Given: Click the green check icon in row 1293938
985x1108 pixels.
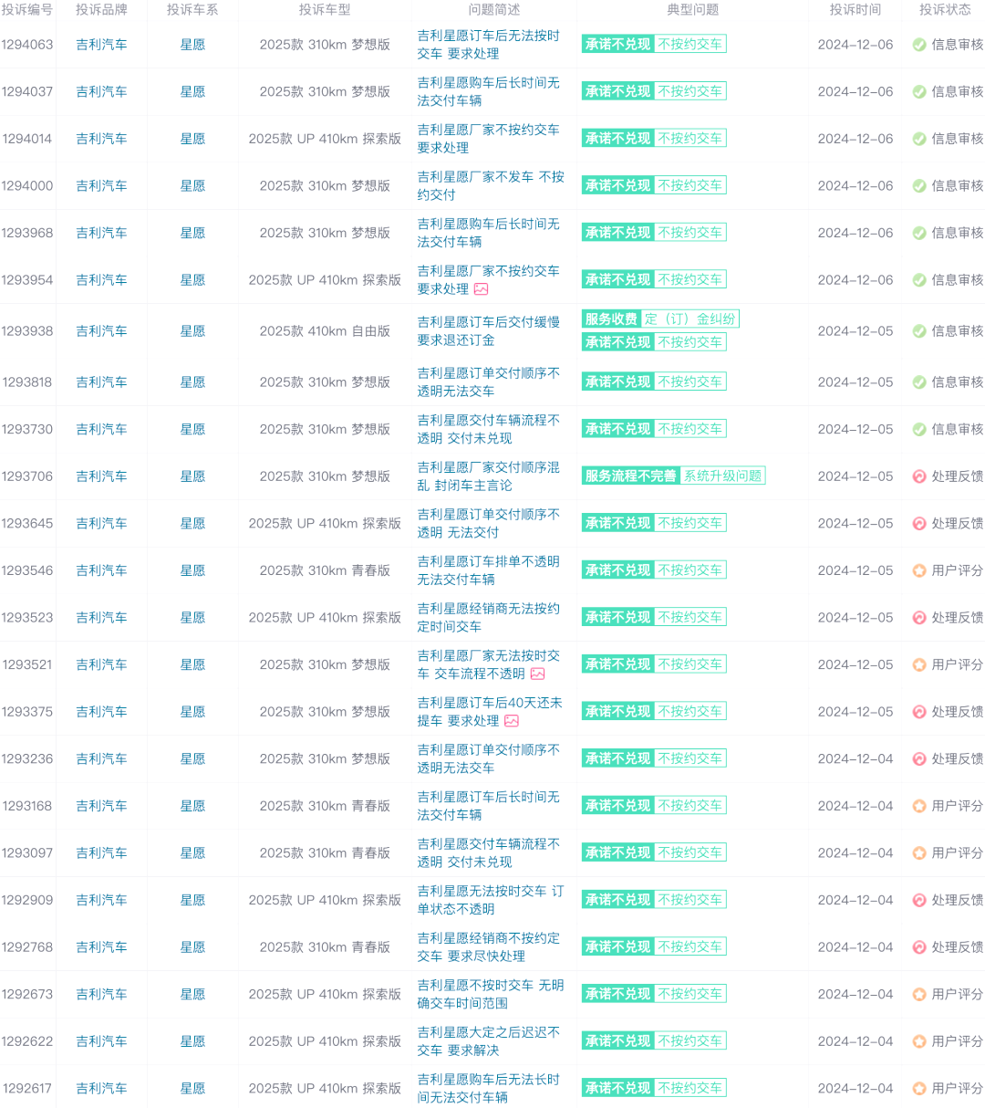Looking at the screenshot, I should (x=919, y=331).
